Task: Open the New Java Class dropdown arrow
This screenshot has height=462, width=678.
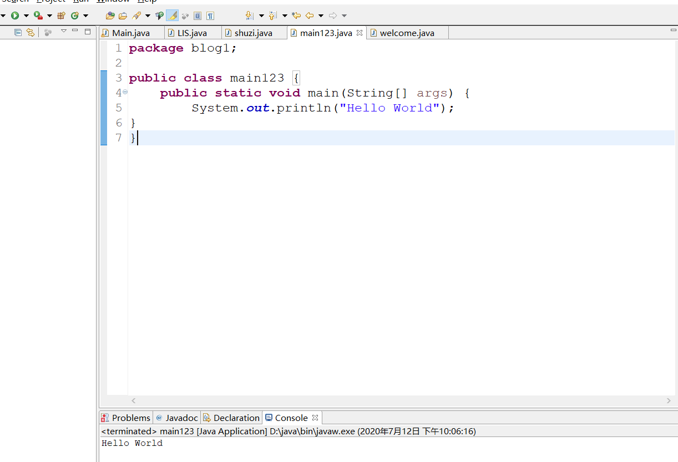Action: (x=85, y=16)
